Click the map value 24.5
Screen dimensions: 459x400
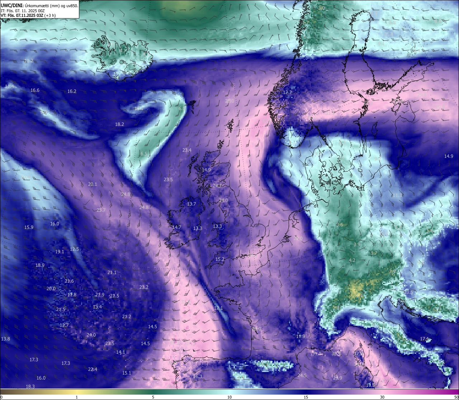point(302,376)
